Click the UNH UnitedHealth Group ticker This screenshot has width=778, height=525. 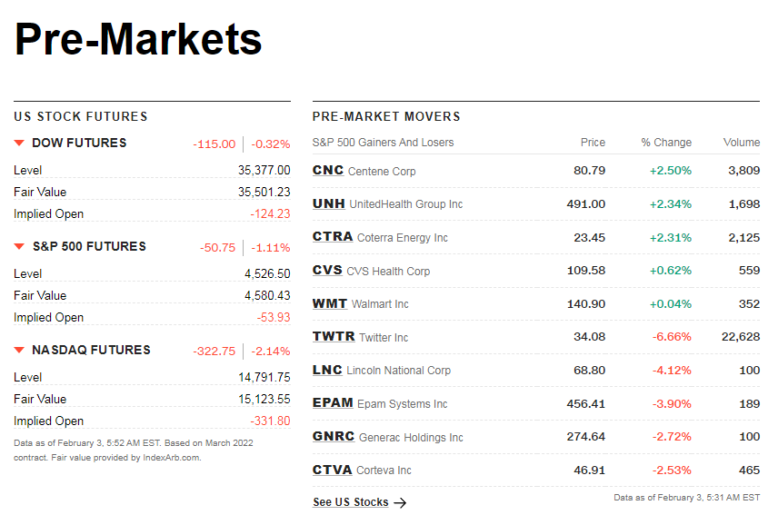click(x=328, y=203)
